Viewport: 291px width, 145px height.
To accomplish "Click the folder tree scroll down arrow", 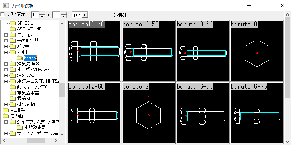I will tap(62, 134).
